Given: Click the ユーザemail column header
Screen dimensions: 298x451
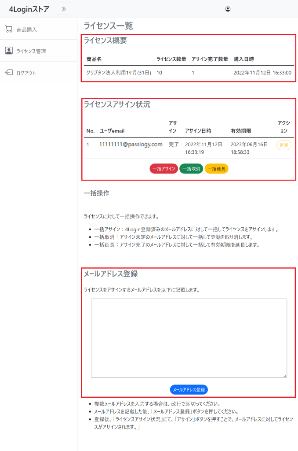Looking at the screenshot, I should [x=112, y=131].
